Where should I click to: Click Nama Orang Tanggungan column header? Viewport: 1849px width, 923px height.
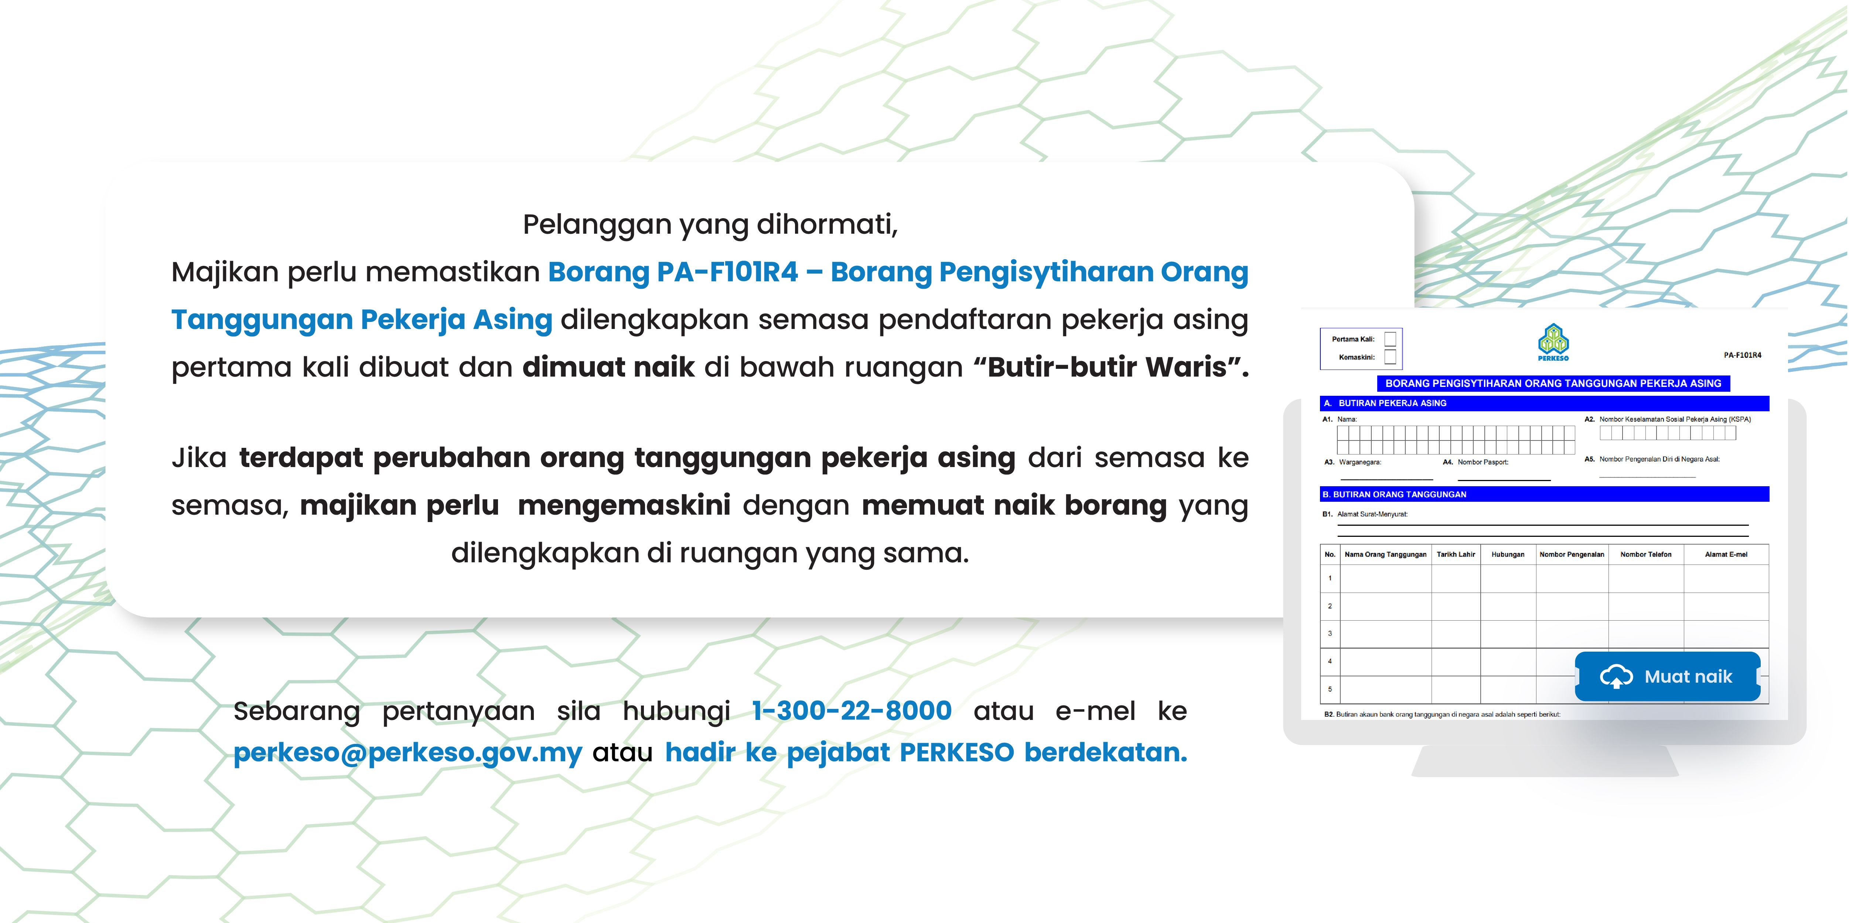pyautogui.click(x=1385, y=555)
